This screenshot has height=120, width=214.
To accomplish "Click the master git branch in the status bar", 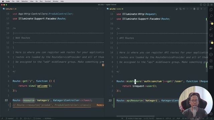I will point(10,119).
